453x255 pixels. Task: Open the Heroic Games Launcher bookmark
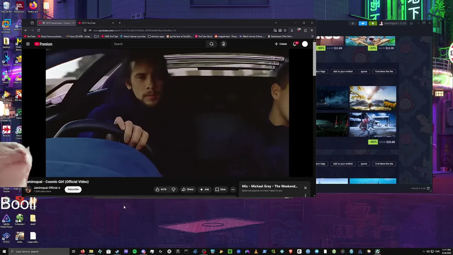pos(133,36)
